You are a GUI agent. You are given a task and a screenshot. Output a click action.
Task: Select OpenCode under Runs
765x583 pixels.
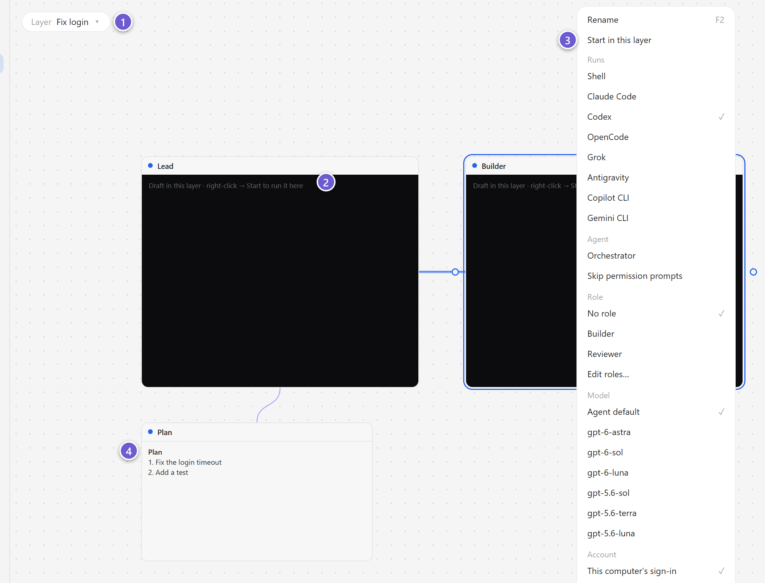tap(656, 137)
